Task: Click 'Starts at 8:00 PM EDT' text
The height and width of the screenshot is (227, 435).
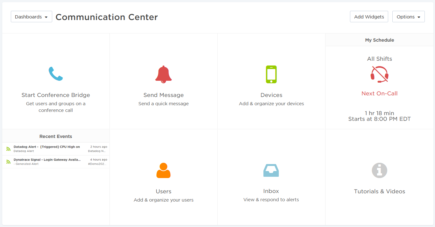Action: [x=380, y=119]
